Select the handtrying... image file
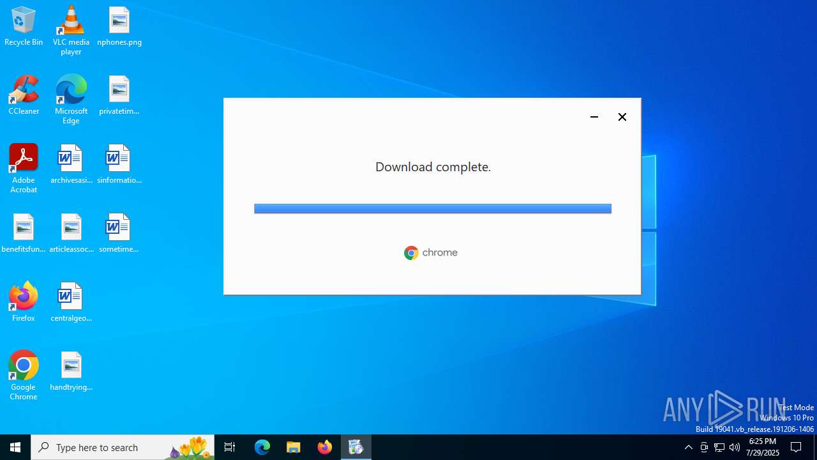This screenshot has height=460, width=817. point(71,372)
